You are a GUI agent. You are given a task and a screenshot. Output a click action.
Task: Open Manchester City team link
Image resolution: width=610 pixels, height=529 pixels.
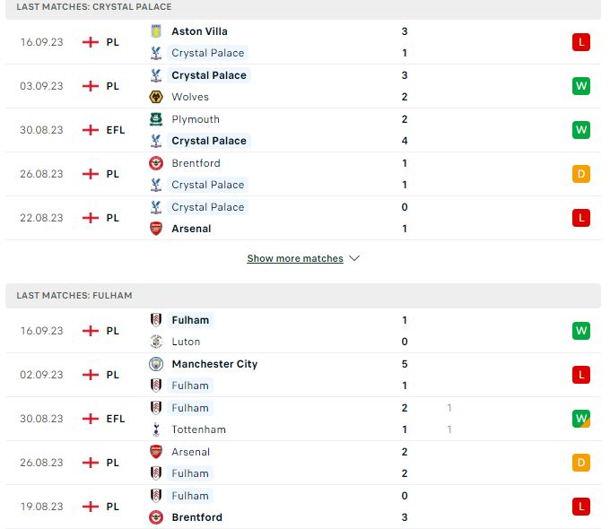click(x=214, y=364)
